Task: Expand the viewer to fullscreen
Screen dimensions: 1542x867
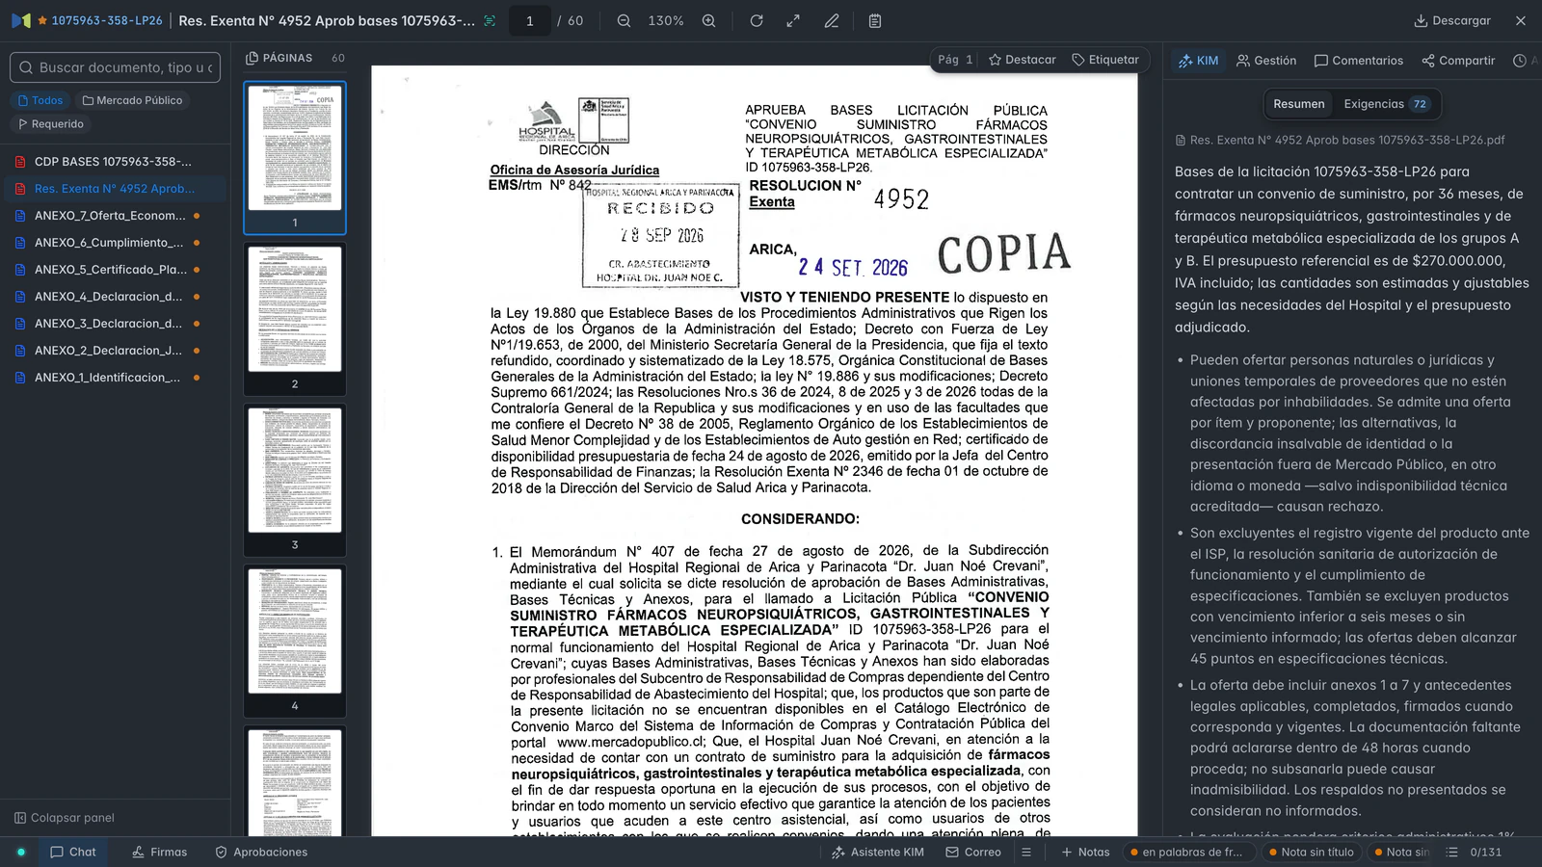Action: pyautogui.click(x=793, y=20)
